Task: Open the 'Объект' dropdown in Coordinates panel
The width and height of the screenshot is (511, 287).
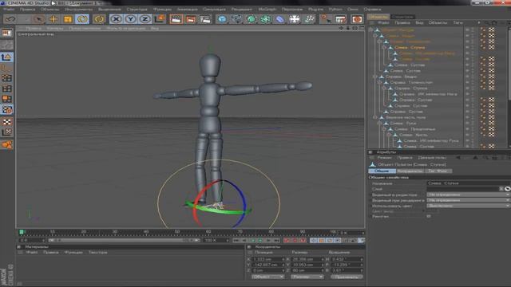Action: (267, 277)
